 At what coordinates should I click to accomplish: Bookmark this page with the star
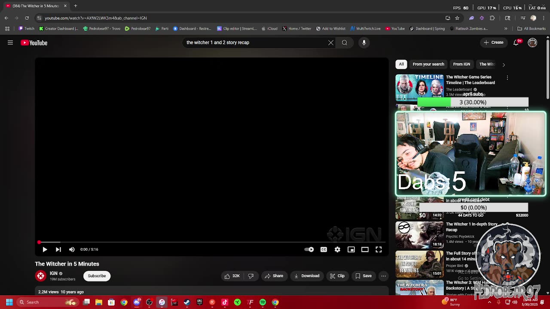pyautogui.click(x=457, y=18)
